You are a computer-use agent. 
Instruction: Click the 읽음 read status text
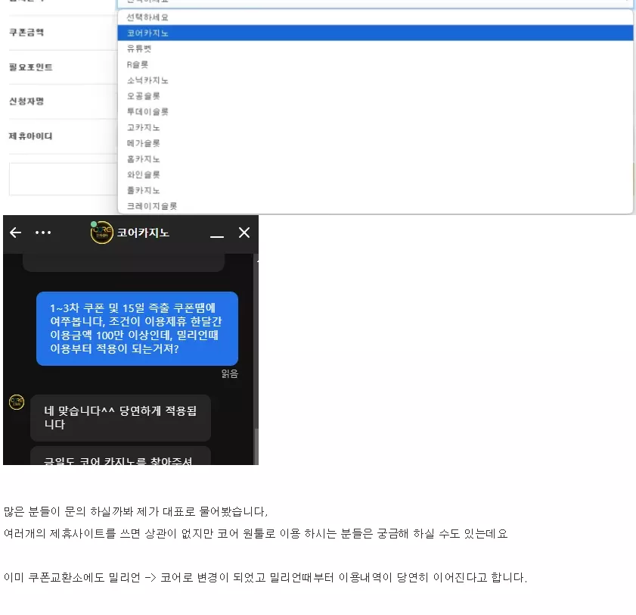230,373
